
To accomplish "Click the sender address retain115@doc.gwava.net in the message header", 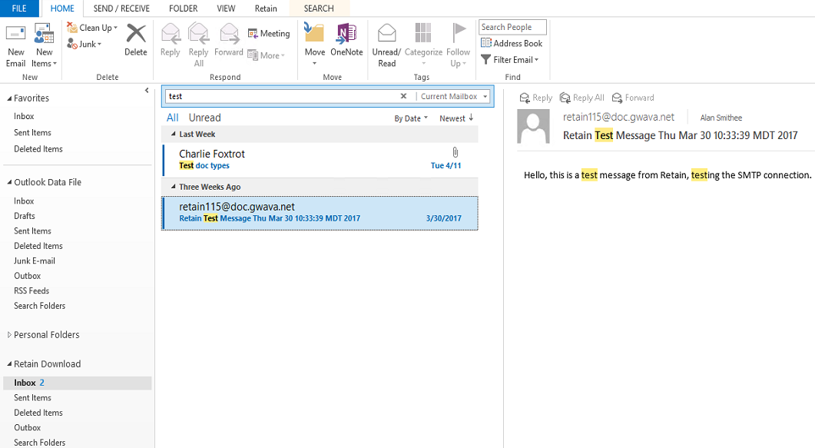I will (x=618, y=118).
